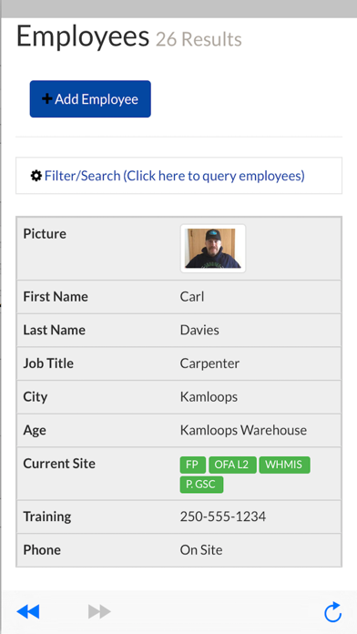Click the plus icon on Add Employee
Image resolution: width=357 pixels, height=634 pixels.
coord(46,98)
